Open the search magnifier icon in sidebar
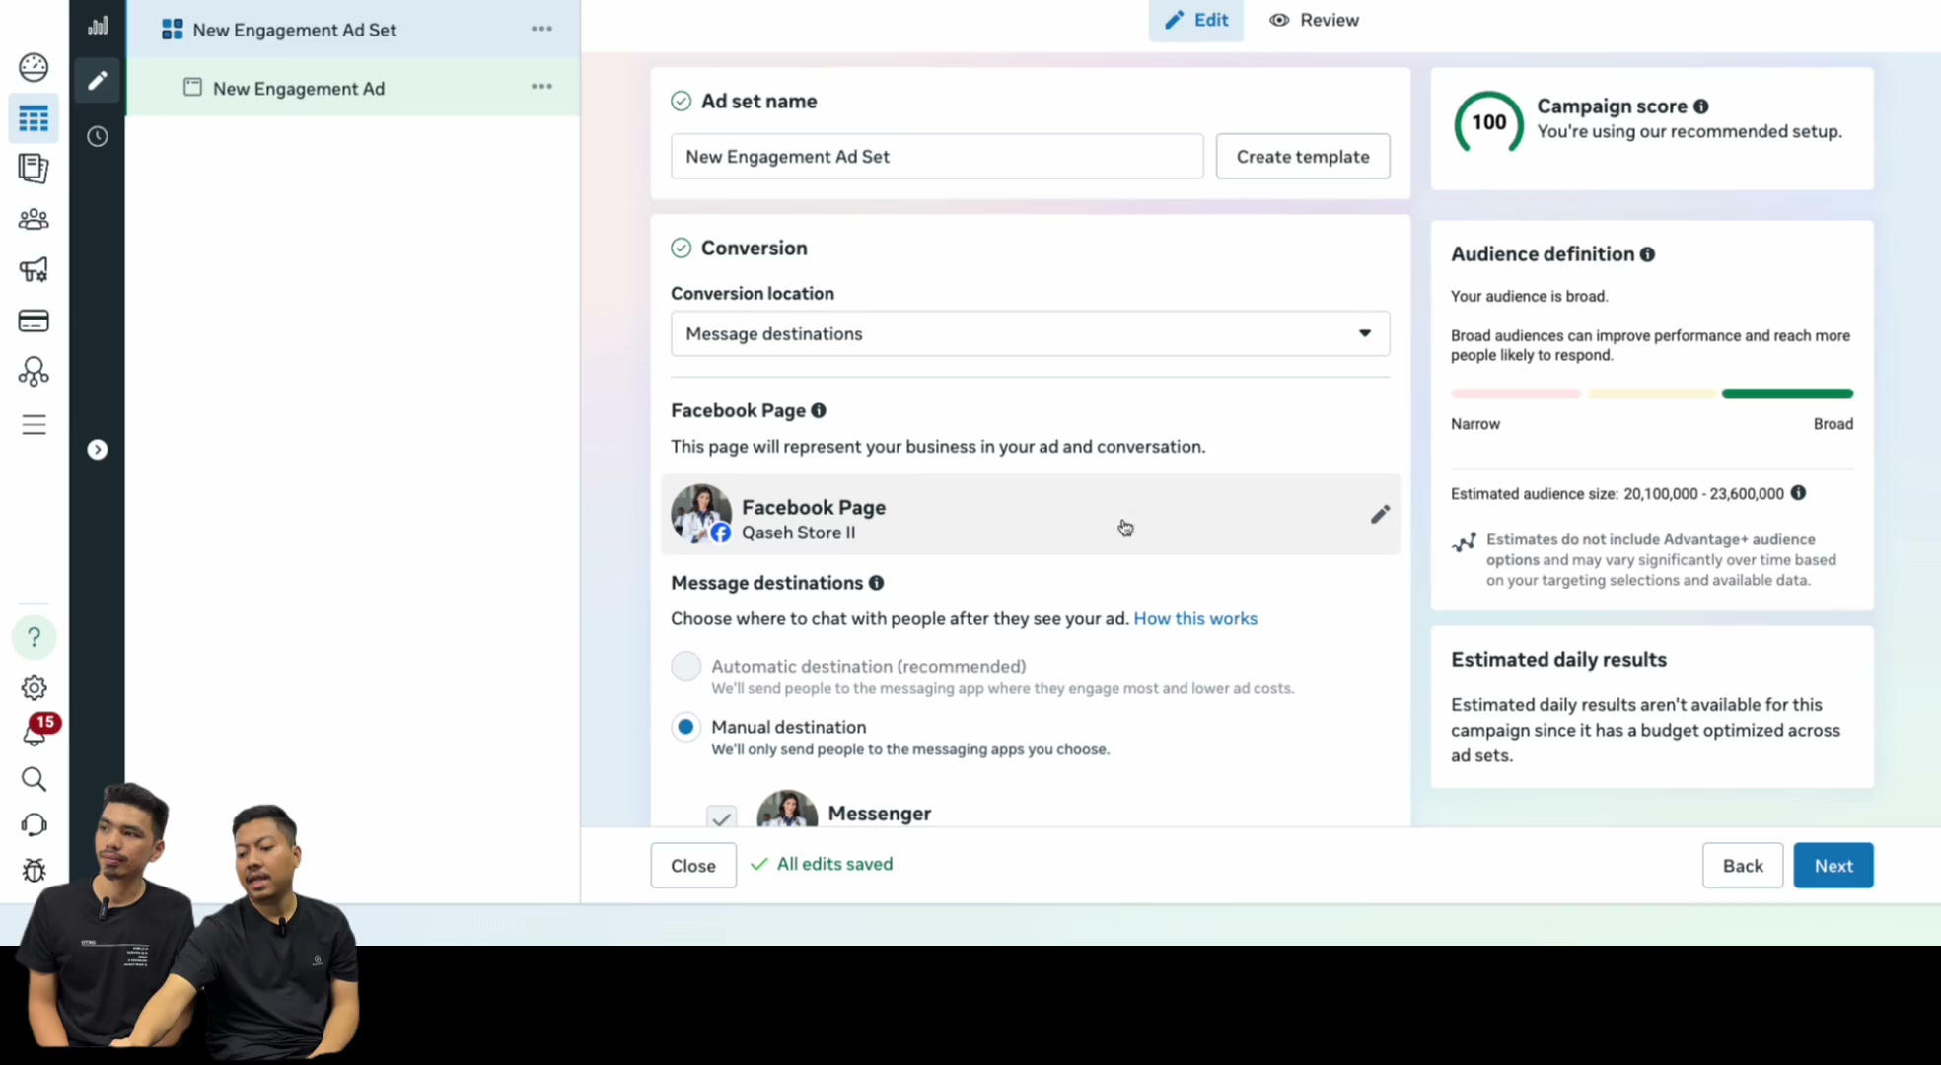Image resolution: width=1941 pixels, height=1065 pixels. click(34, 779)
